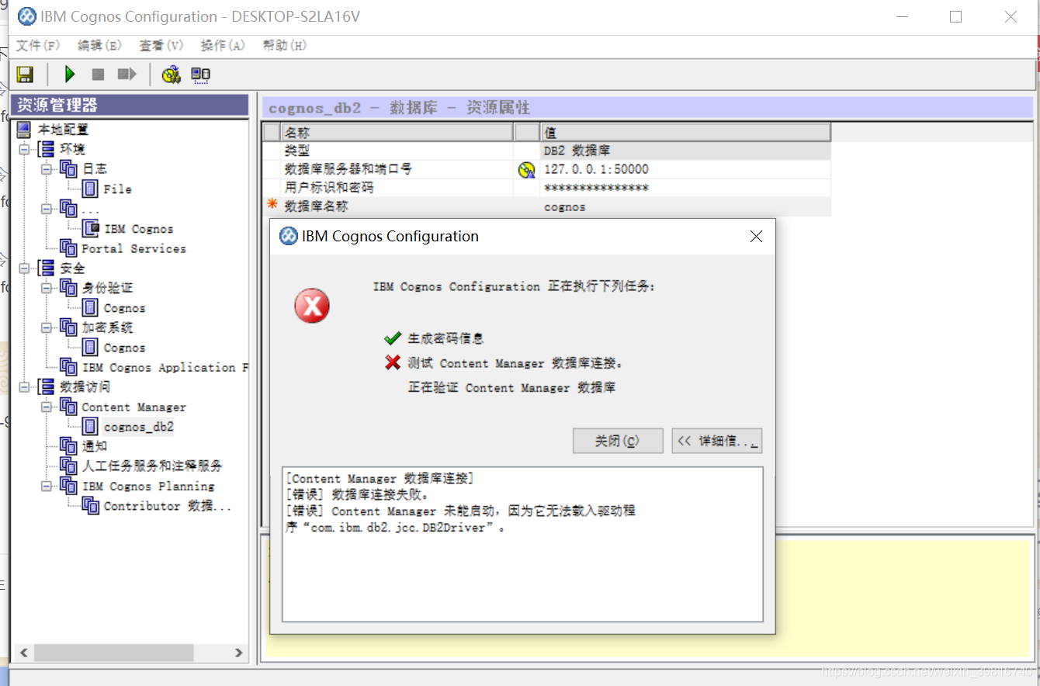Viewport: 1040px width, 686px height.
Task: Click the red X beside 测试 Content Manager
Action: click(393, 362)
